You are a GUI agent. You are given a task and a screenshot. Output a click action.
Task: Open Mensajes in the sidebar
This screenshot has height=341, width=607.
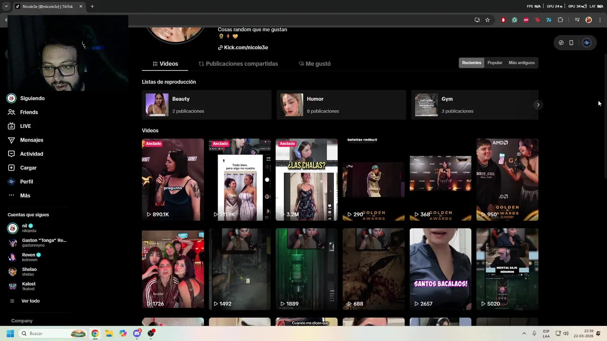click(26, 140)
